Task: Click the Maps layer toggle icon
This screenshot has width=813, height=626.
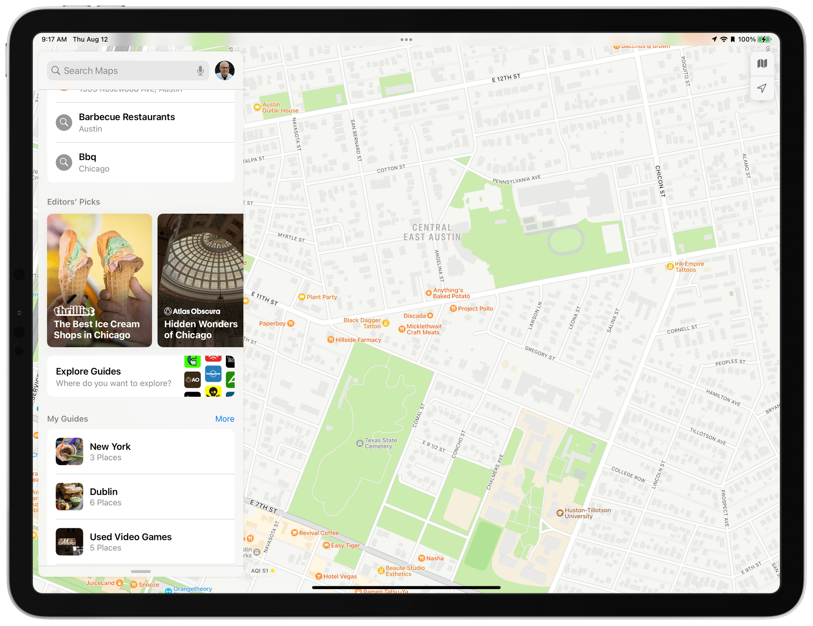Action: click(761, 65)
